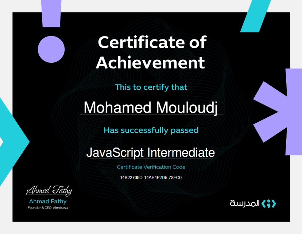The height and width of the screenshot is (234, 302).
Task: Click the JavaScript Intermediate course title
Action: click(x=151, y=153)
